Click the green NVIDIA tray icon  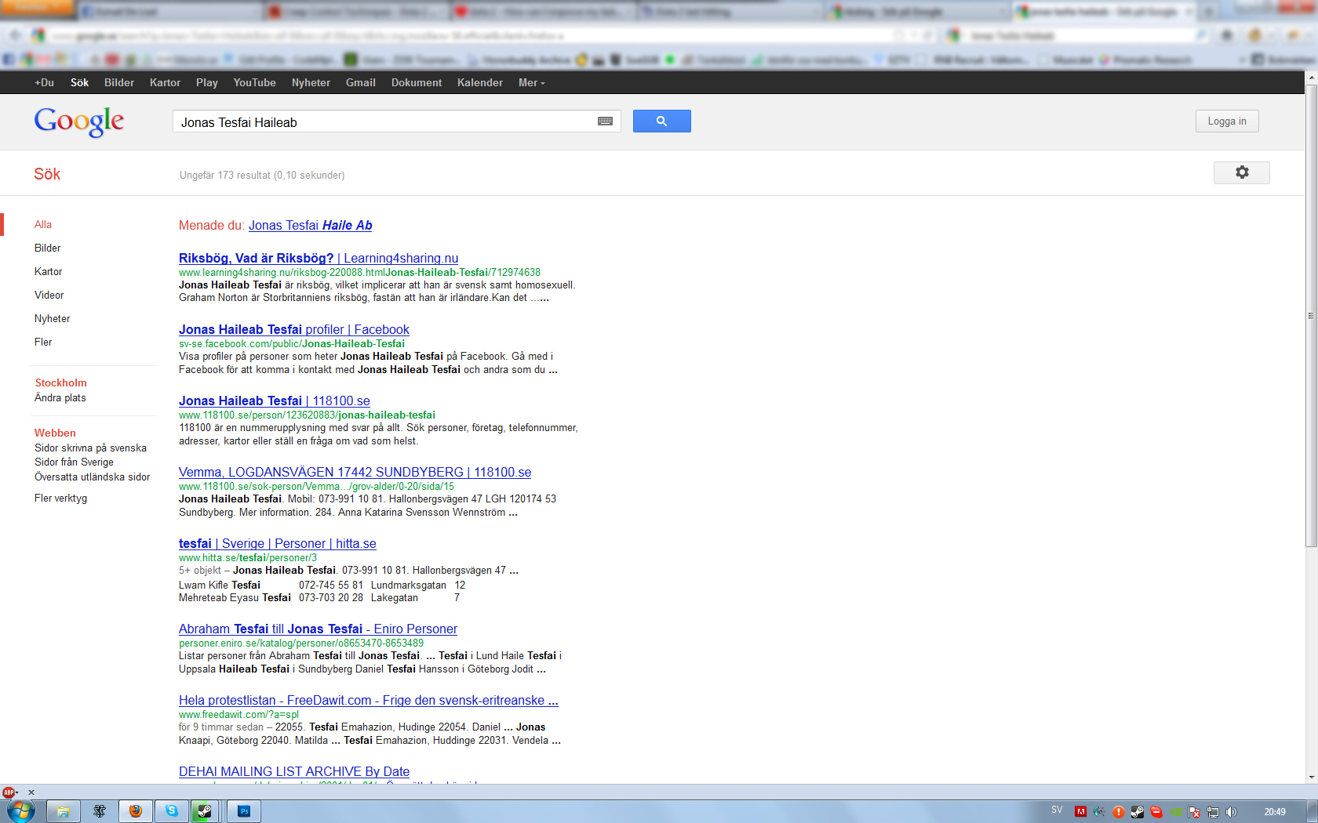[1175, 812]
